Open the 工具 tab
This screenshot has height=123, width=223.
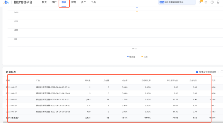click(93, 2)
